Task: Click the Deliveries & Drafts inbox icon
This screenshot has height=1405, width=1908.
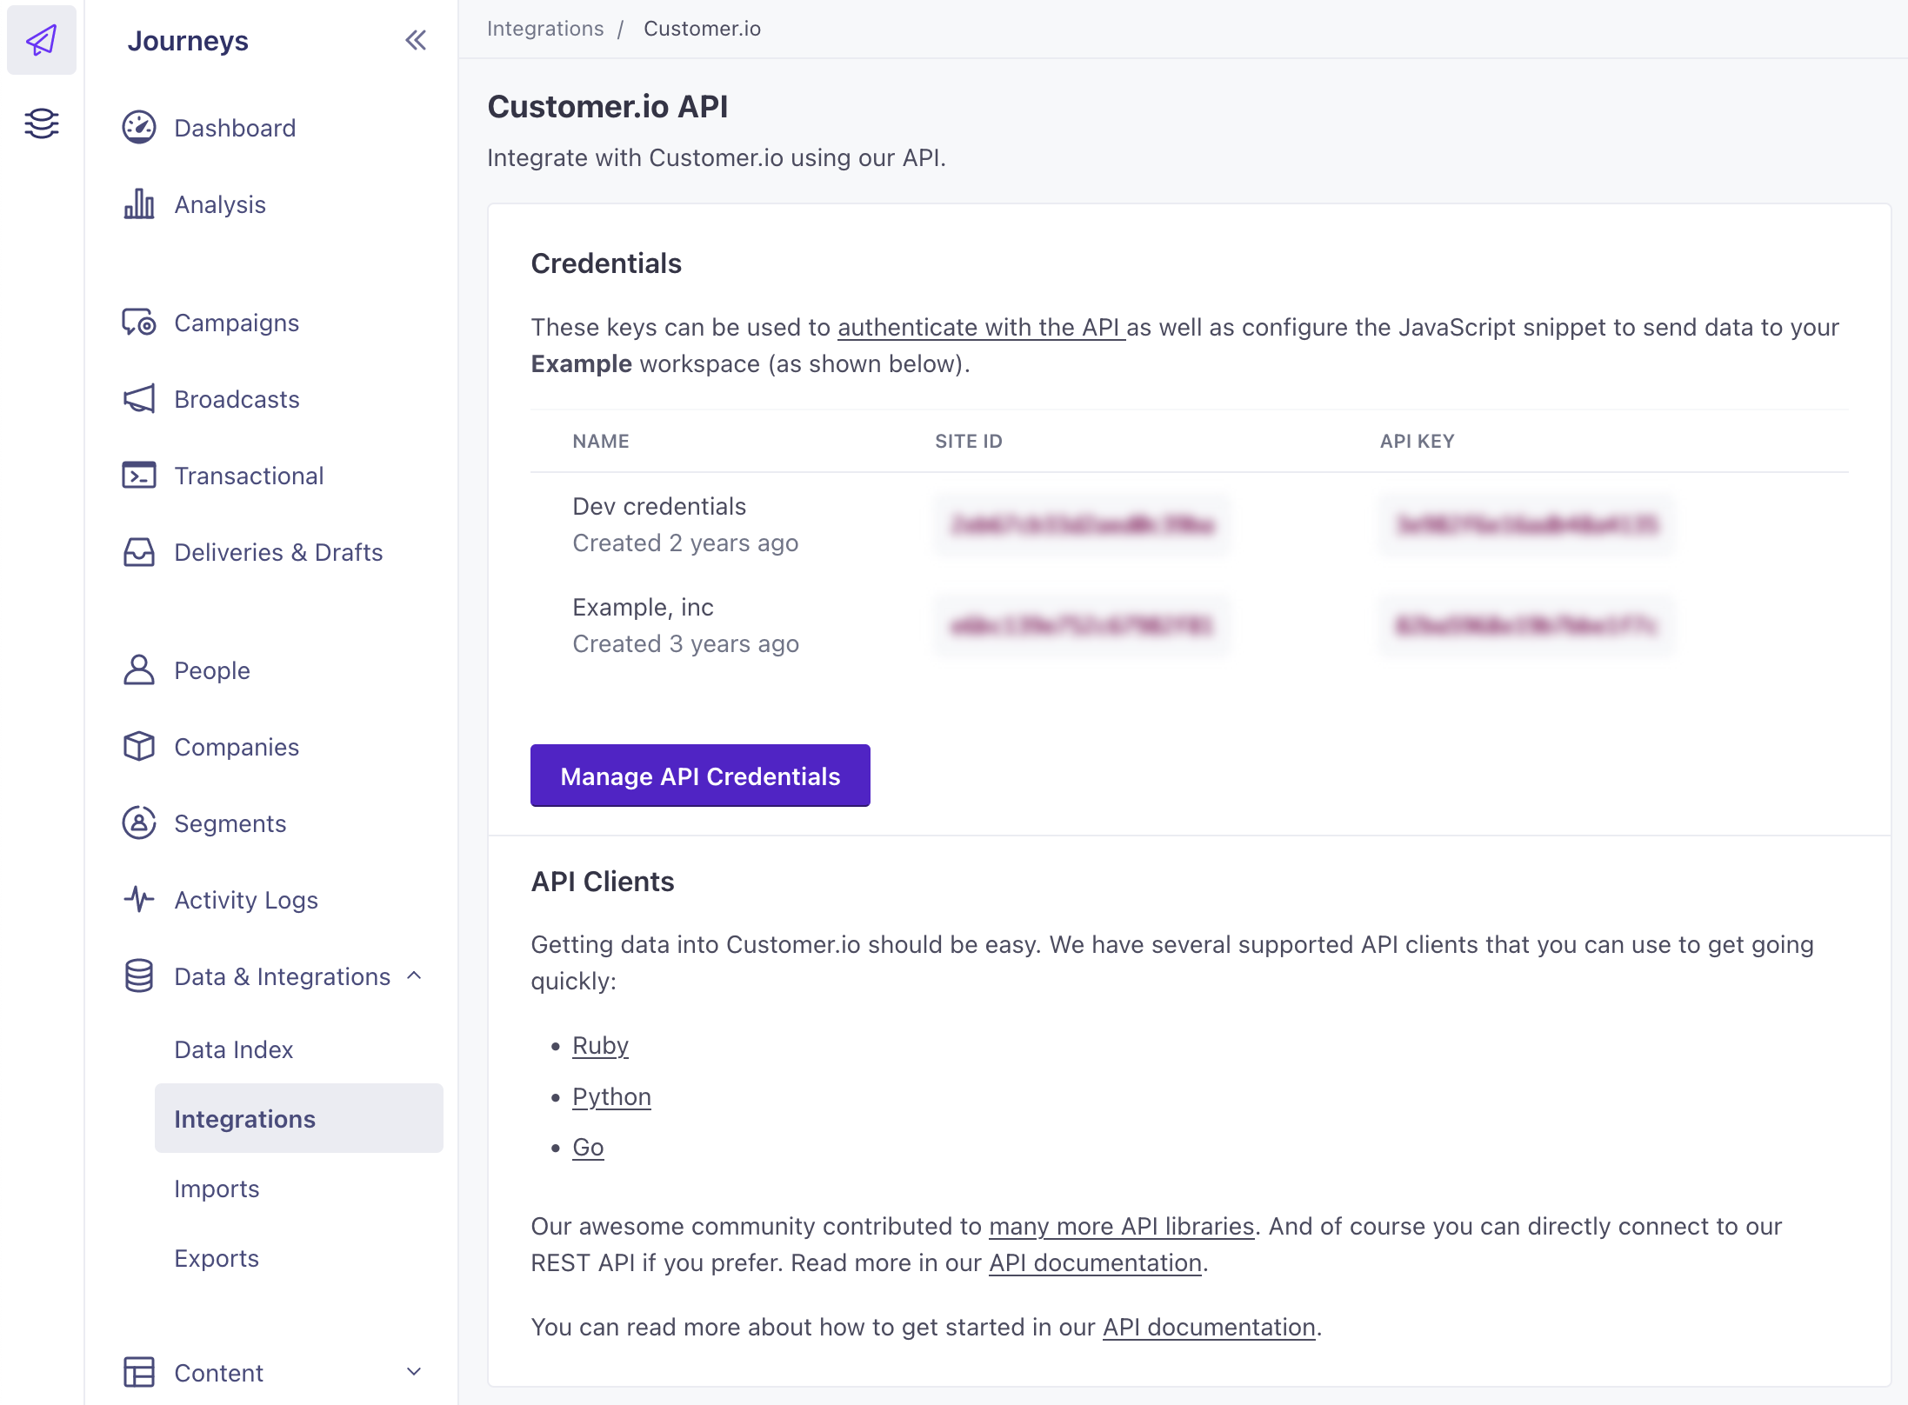Action: [139, 552]
